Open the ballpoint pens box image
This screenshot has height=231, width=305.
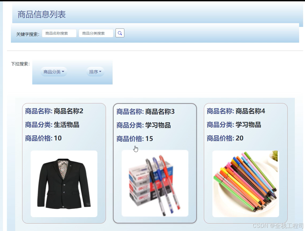155,183
